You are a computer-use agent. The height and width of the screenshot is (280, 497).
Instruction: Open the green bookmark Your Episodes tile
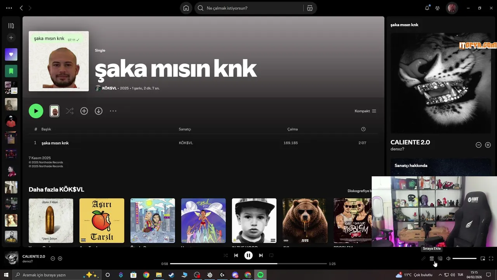click(11, 71)
